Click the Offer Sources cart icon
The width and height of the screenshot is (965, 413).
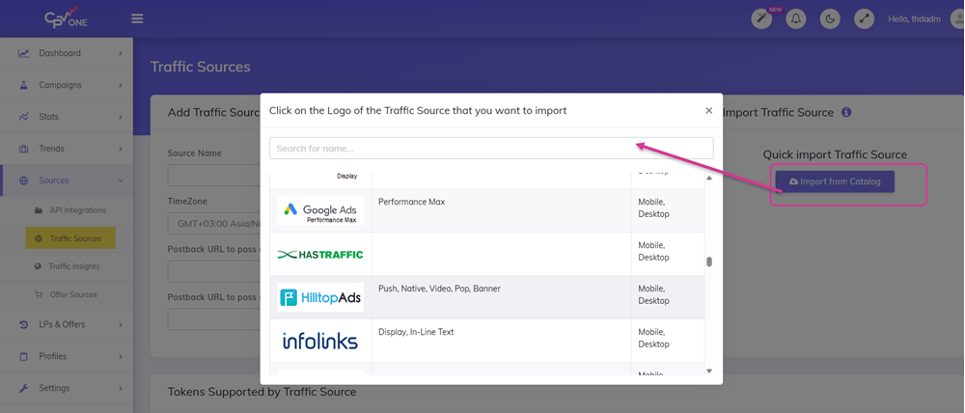39,295
